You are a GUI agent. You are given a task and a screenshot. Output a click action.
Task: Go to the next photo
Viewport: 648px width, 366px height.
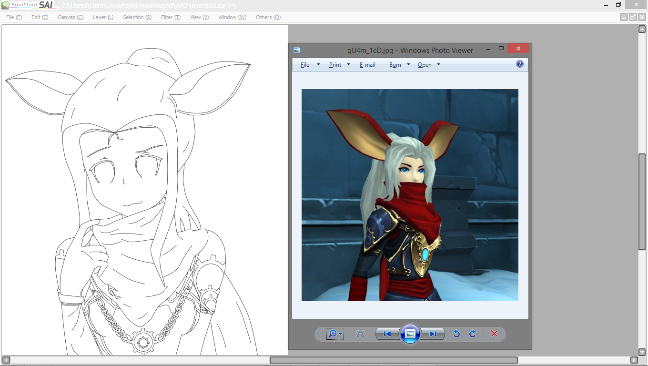coord(433,334)
